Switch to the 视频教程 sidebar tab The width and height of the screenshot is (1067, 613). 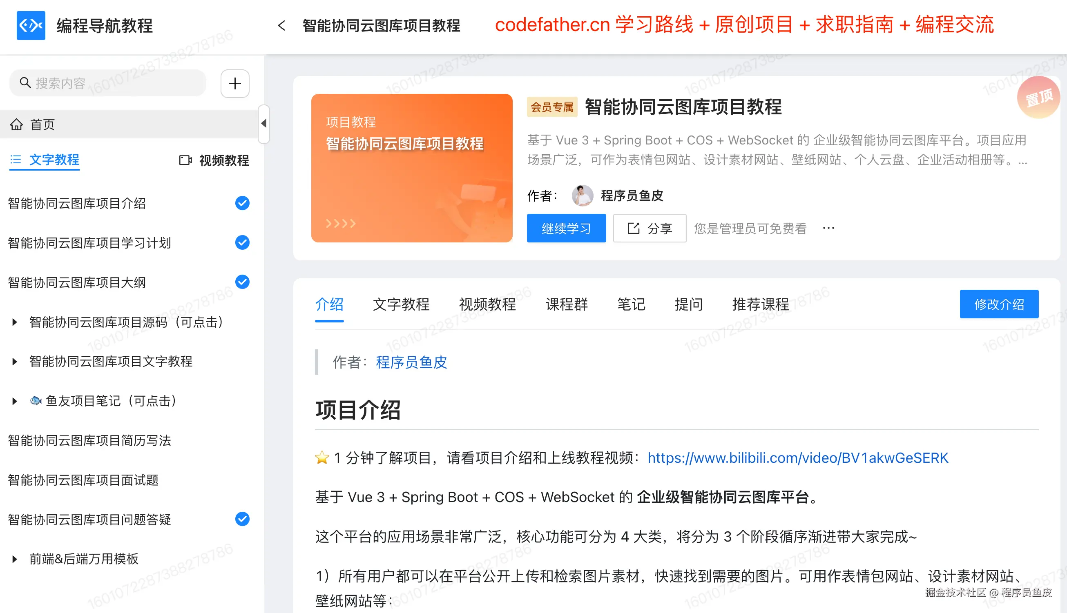coord(214,160)
